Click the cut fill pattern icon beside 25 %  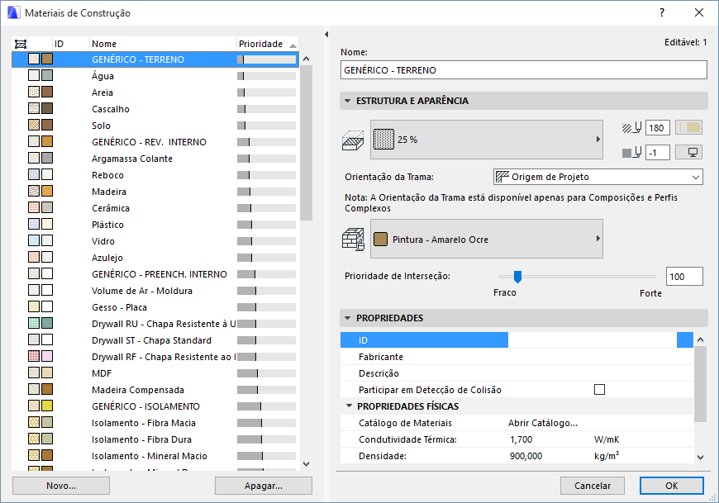353,140
